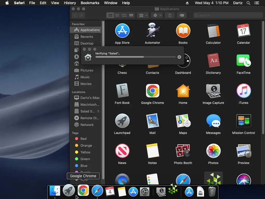
Task: Select the Photo Booth app icon
Action: (183, 151)
